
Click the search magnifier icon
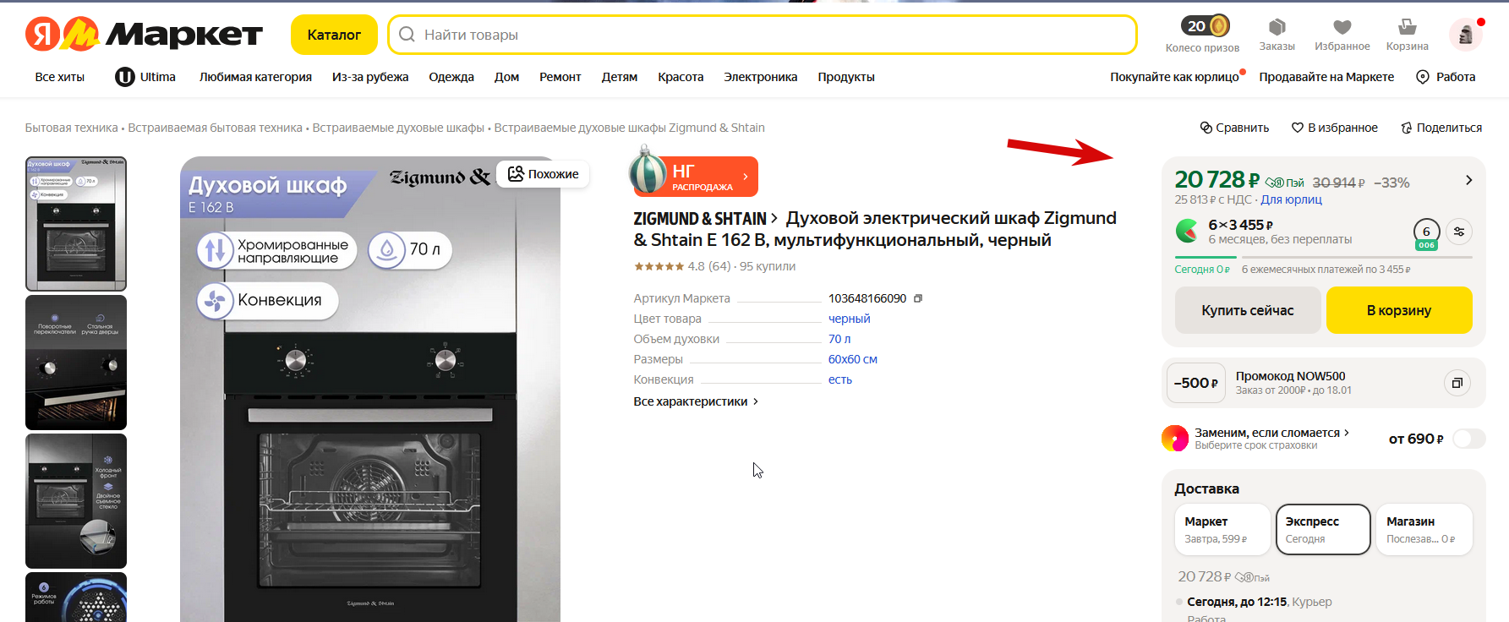coord(407,35)
